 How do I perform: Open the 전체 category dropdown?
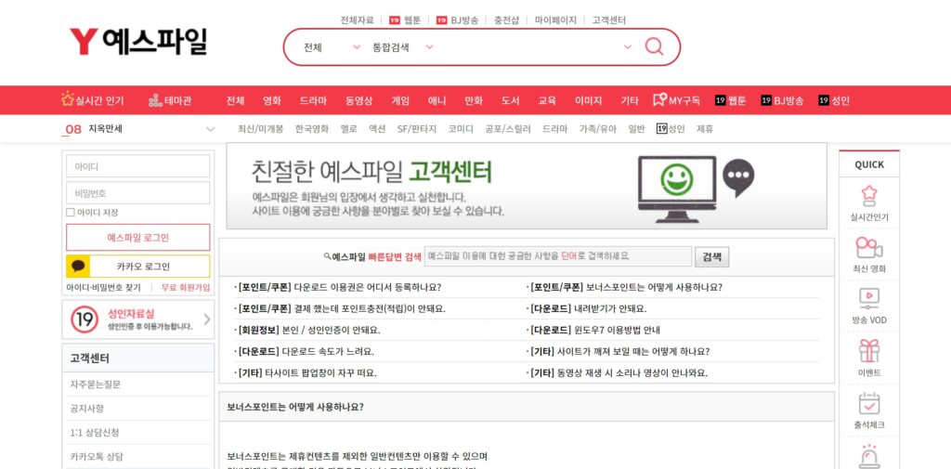[332, 47]
